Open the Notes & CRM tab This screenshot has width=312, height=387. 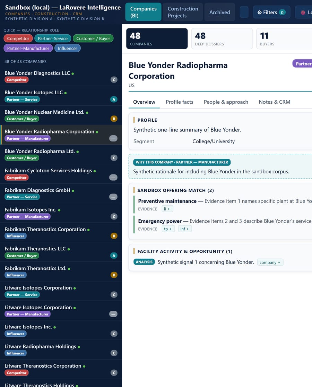click(x=275, y=102)
